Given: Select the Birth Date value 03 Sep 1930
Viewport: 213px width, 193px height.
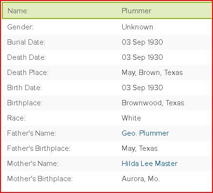Looking at the screenshot, I should [142, 88].
